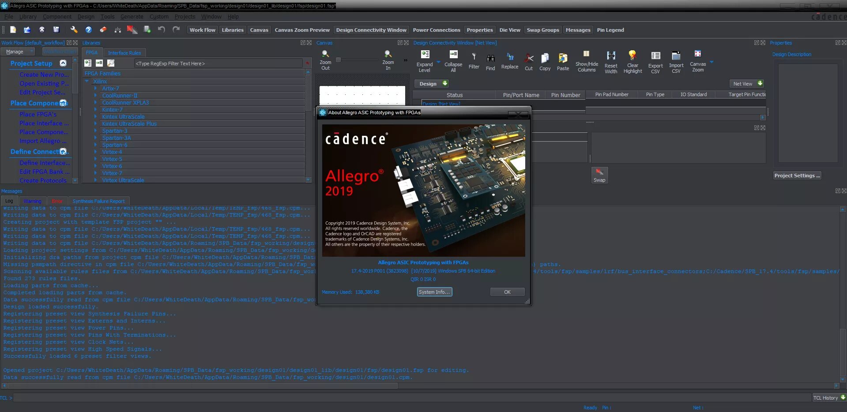Click the Save floppy-disk icon in toolbar
Viewport: 847px width, 412px height.
coord(56,30)
